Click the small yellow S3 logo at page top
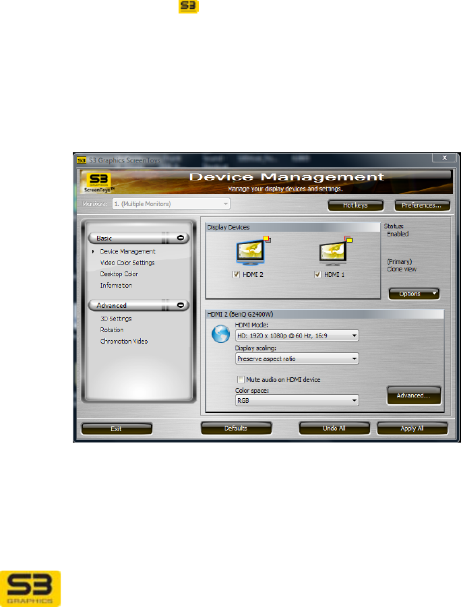Image resolution: width=461 pixels, height=607 pixels. [189, 6]
